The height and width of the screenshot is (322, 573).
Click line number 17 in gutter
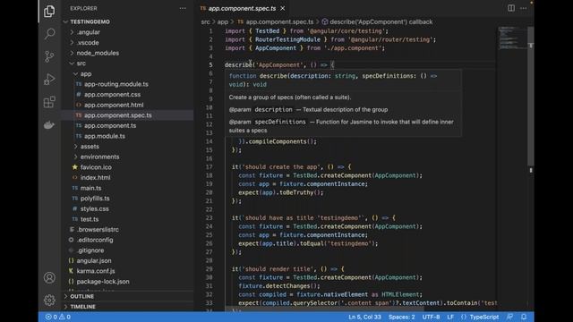209,167
